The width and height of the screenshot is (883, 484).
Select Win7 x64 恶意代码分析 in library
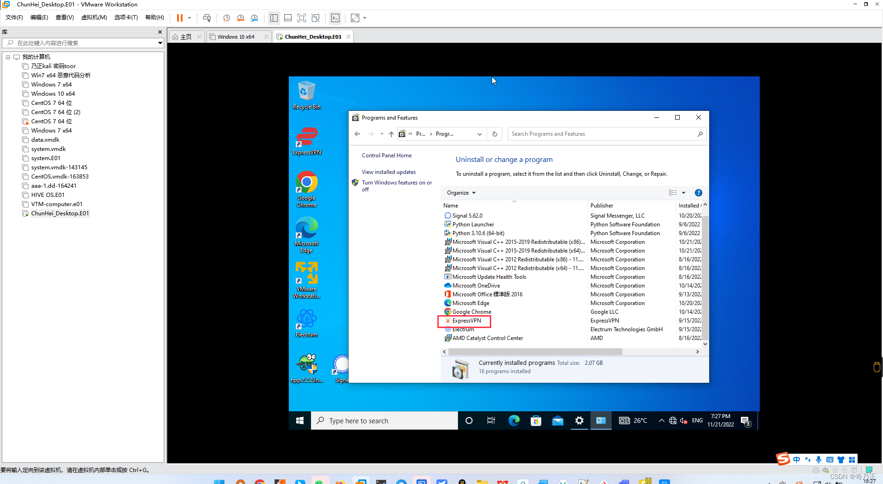[x=61, y=75]
